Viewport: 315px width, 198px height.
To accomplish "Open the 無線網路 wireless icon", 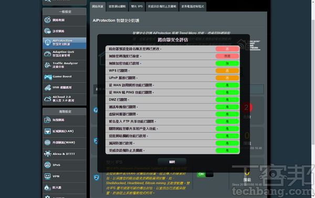I will (48, 120).
